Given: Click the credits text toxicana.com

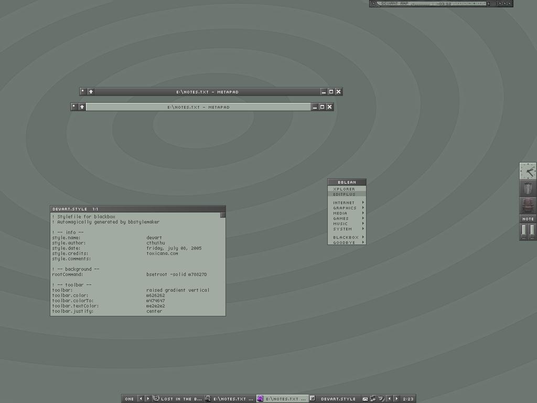Looking at the screenshot, I should (x=162, y=253).
